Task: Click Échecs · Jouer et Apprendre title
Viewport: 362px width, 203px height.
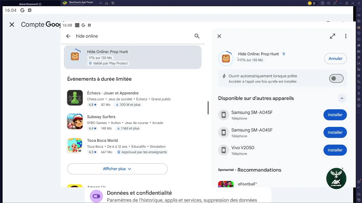Action: [x=113, y=93]
